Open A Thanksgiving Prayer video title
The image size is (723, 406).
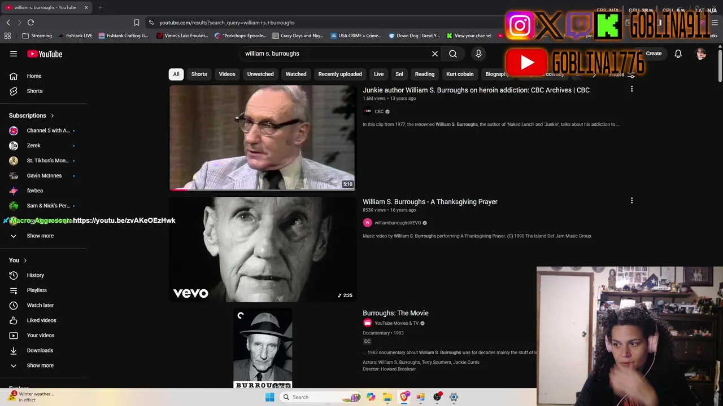430,202
